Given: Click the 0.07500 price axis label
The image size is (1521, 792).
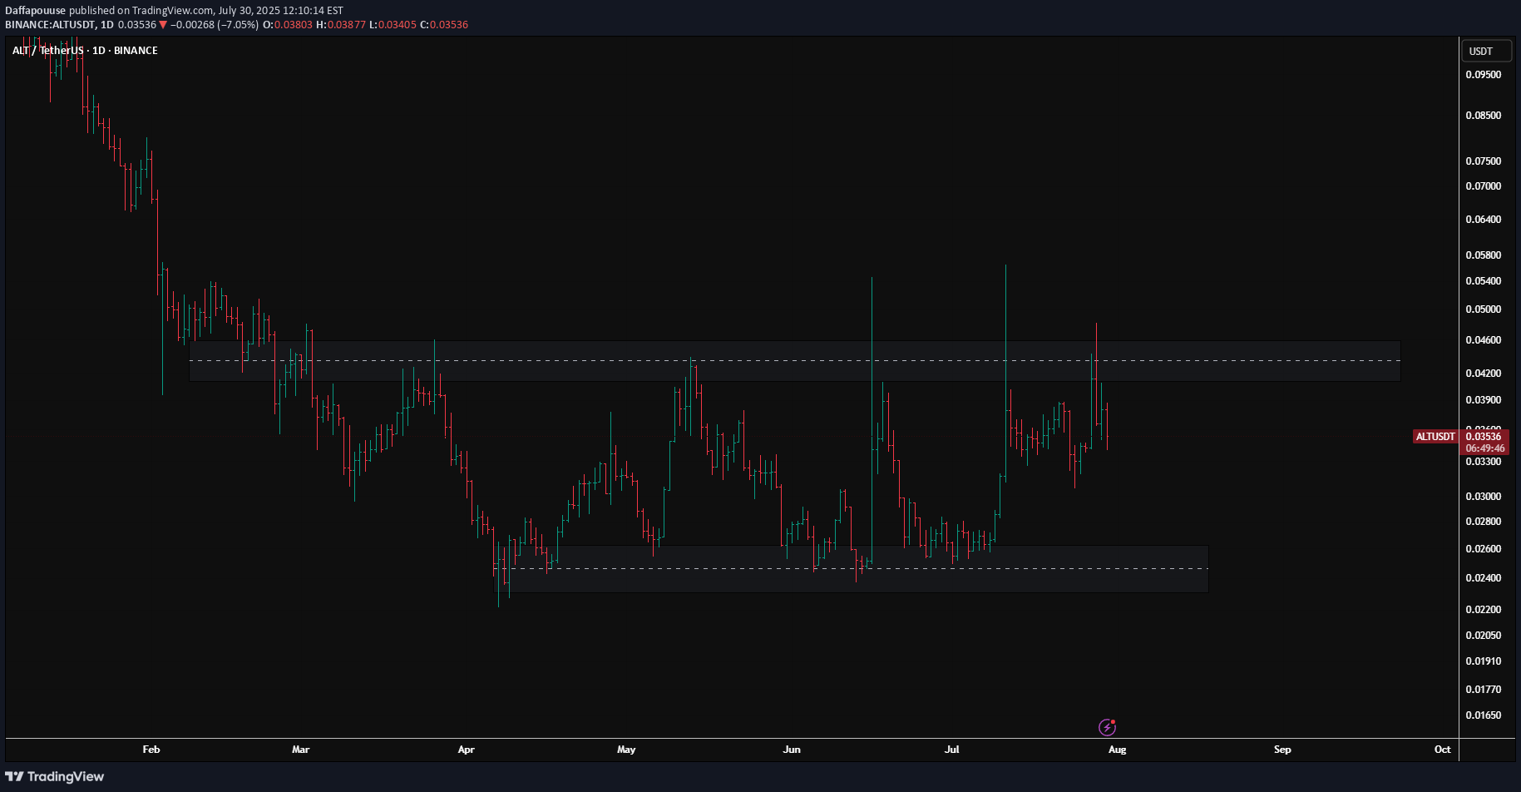Looking at the screenshot, I should pos(1484,161).
